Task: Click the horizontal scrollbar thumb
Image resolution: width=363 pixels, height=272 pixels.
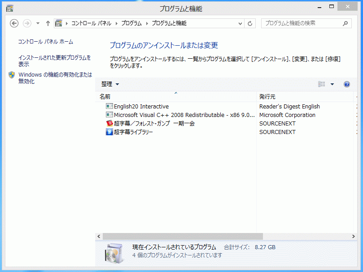Action: (x=183, y=237)
